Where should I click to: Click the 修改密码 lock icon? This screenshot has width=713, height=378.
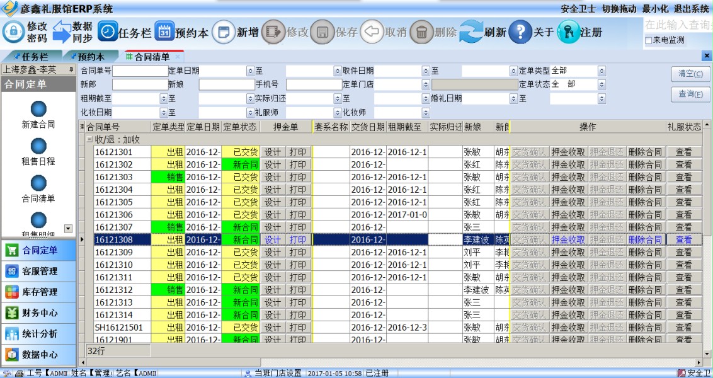[13, 31]
